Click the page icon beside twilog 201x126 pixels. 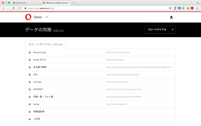[x=30, y=104]
